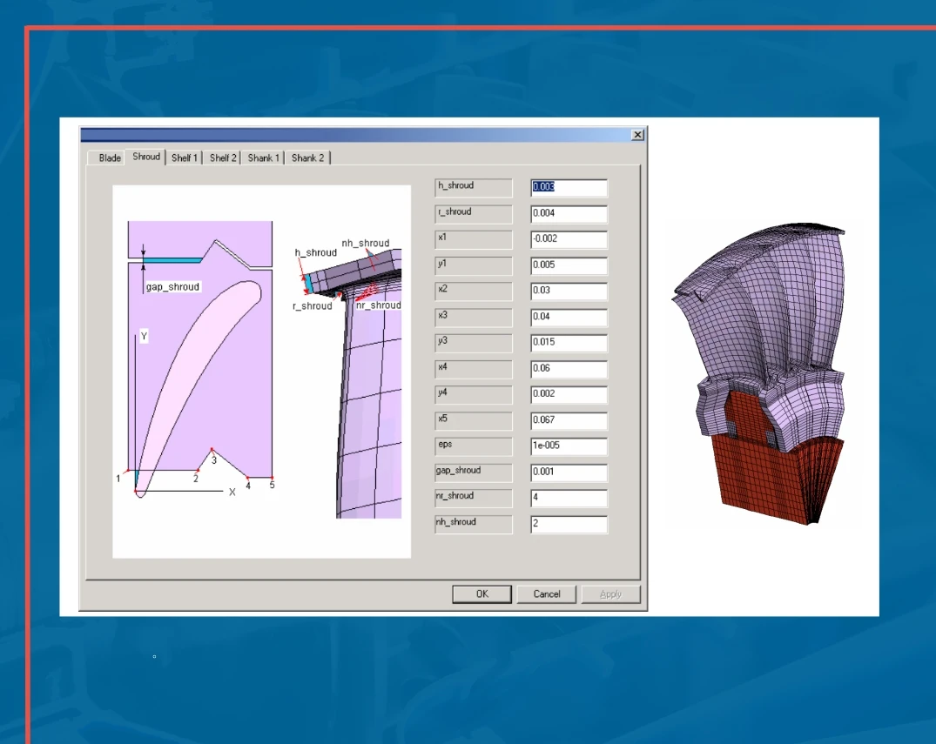Viewport: 936px width, 744px height.
Task: Go to the Shank 2 tab
Action: 307,158
